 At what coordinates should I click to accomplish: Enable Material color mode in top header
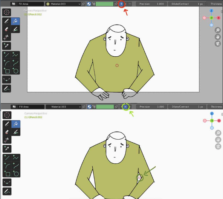click(x=89, y=4)
